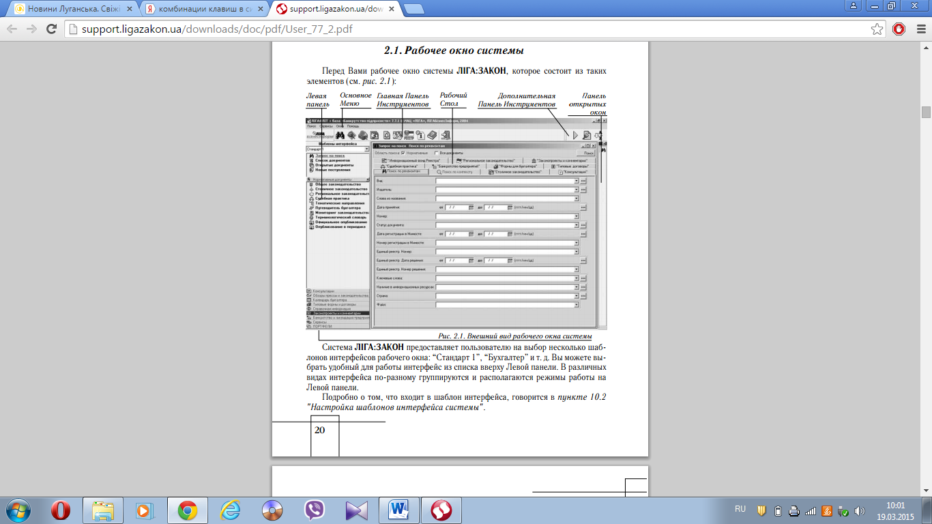Close the support.ligazakon.ua tab
932x524 pixels.
(x=392, y=10)
